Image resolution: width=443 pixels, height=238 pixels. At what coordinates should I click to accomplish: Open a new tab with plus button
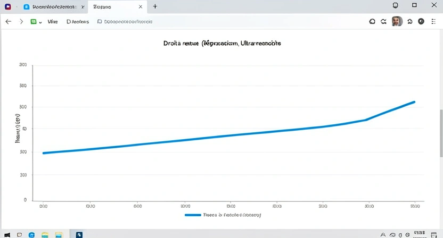(155, 6)
